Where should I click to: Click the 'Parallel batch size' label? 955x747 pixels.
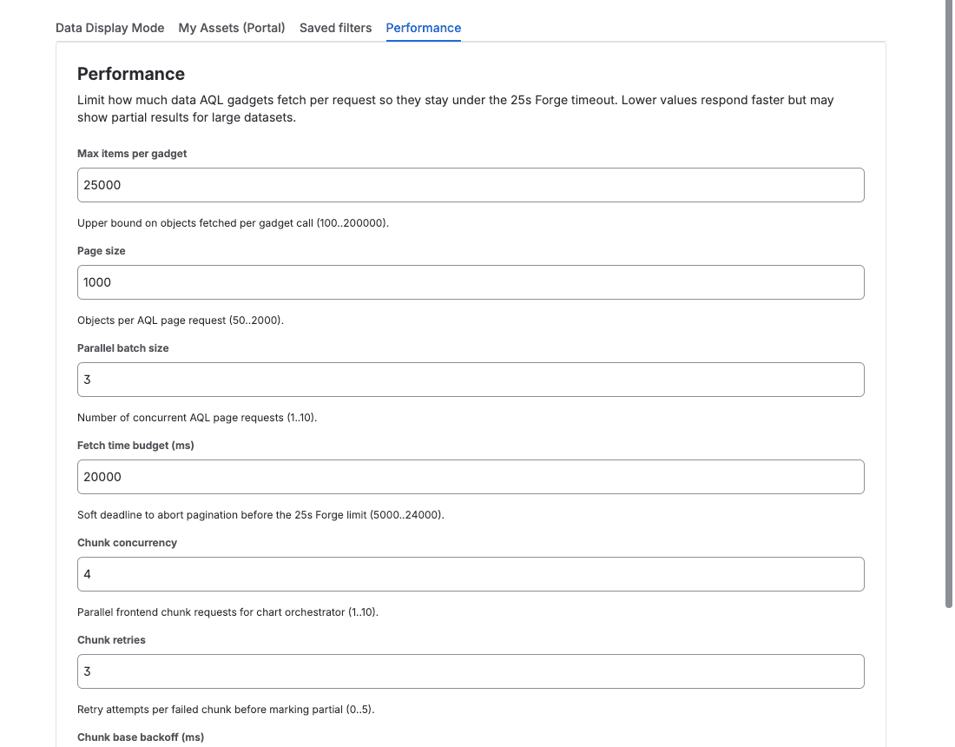[123, 348]
